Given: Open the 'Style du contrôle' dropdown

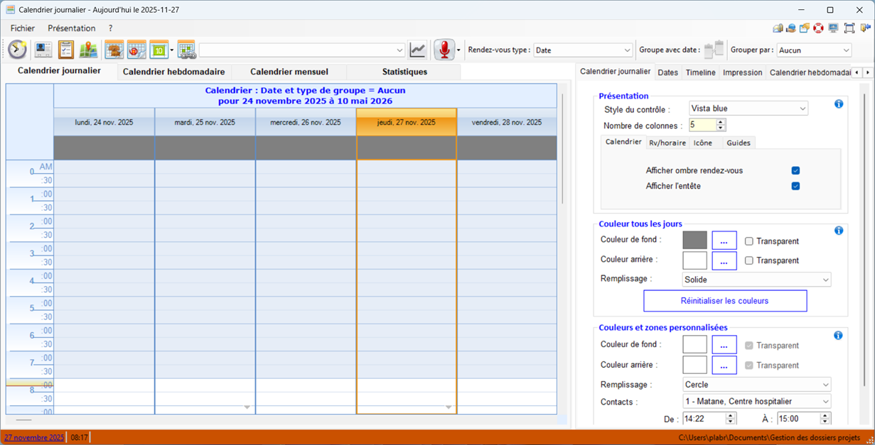Looking at the screenshot, I should [748, 109].
